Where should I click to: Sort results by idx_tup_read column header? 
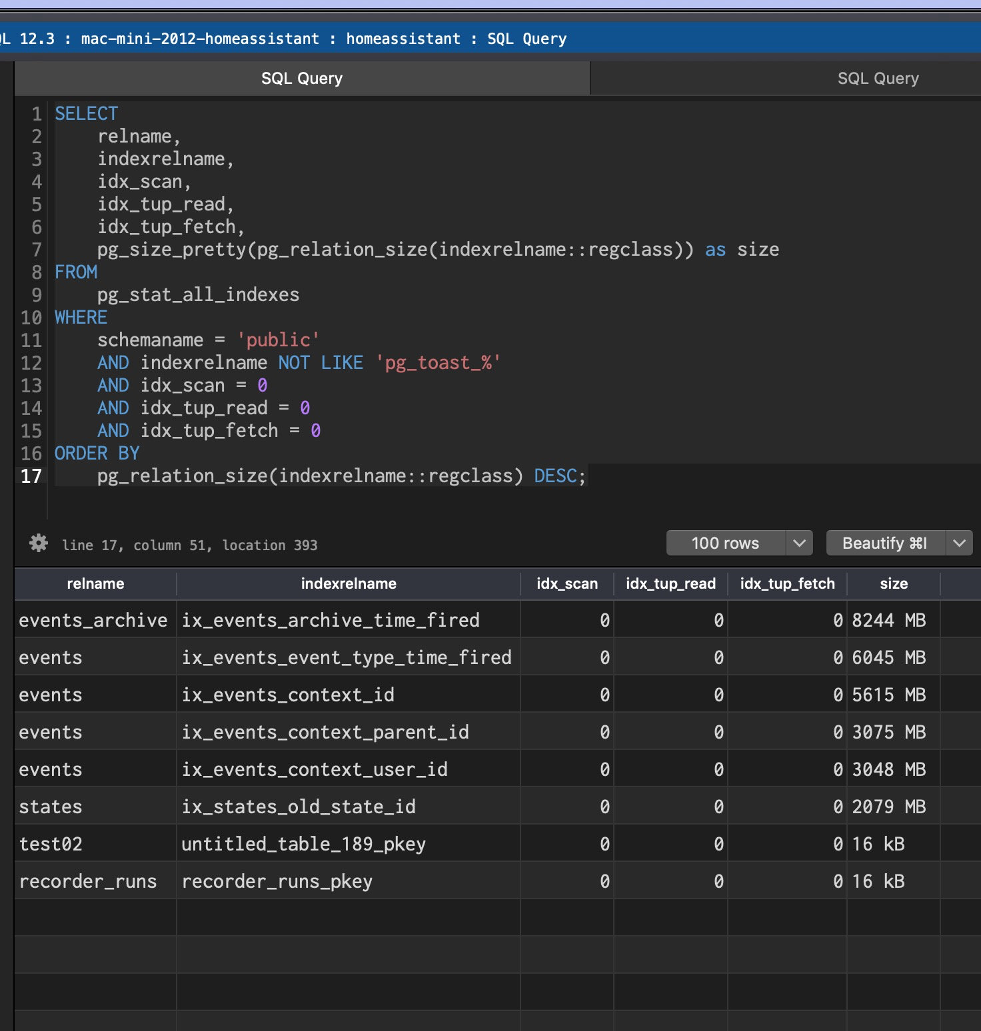pos(670,584)
